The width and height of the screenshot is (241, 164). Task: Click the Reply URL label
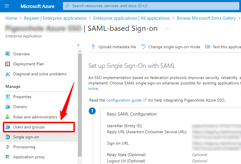(x=147, y=132)
